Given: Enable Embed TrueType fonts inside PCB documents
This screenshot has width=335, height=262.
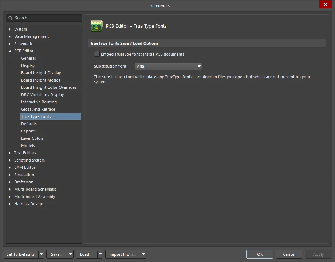Looking at the screenshot, I should [x=97, y=54].
